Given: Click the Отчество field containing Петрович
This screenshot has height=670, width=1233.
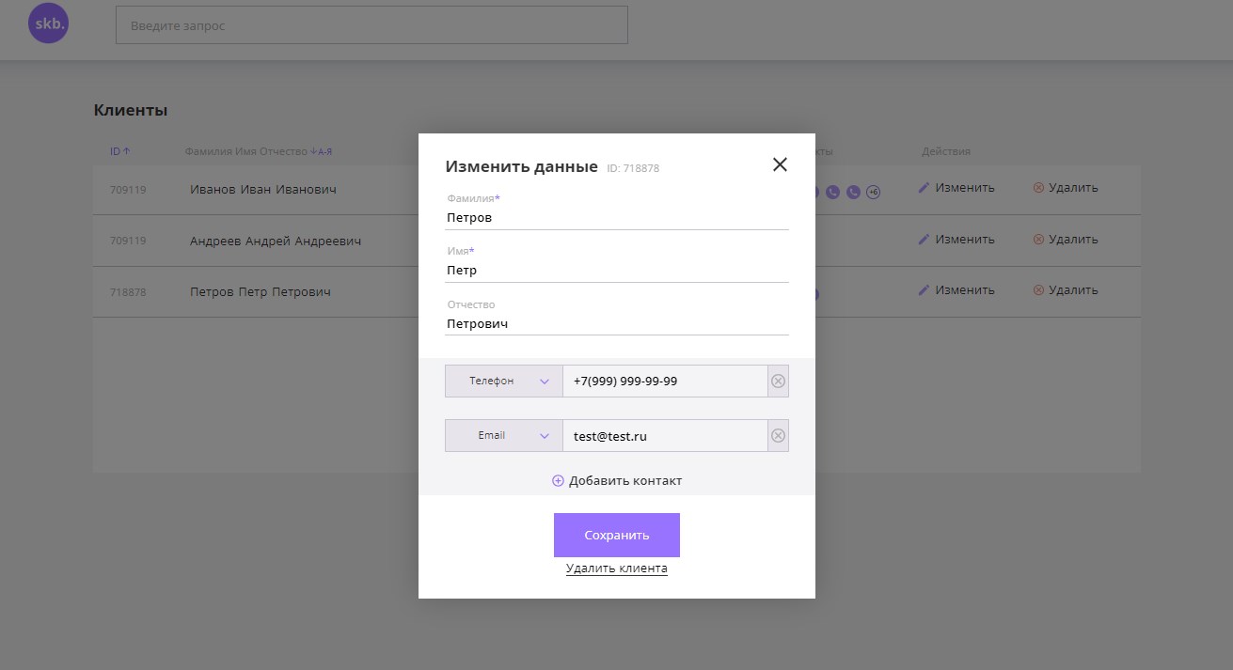Looking at the screenshot, I should (617, 323).
